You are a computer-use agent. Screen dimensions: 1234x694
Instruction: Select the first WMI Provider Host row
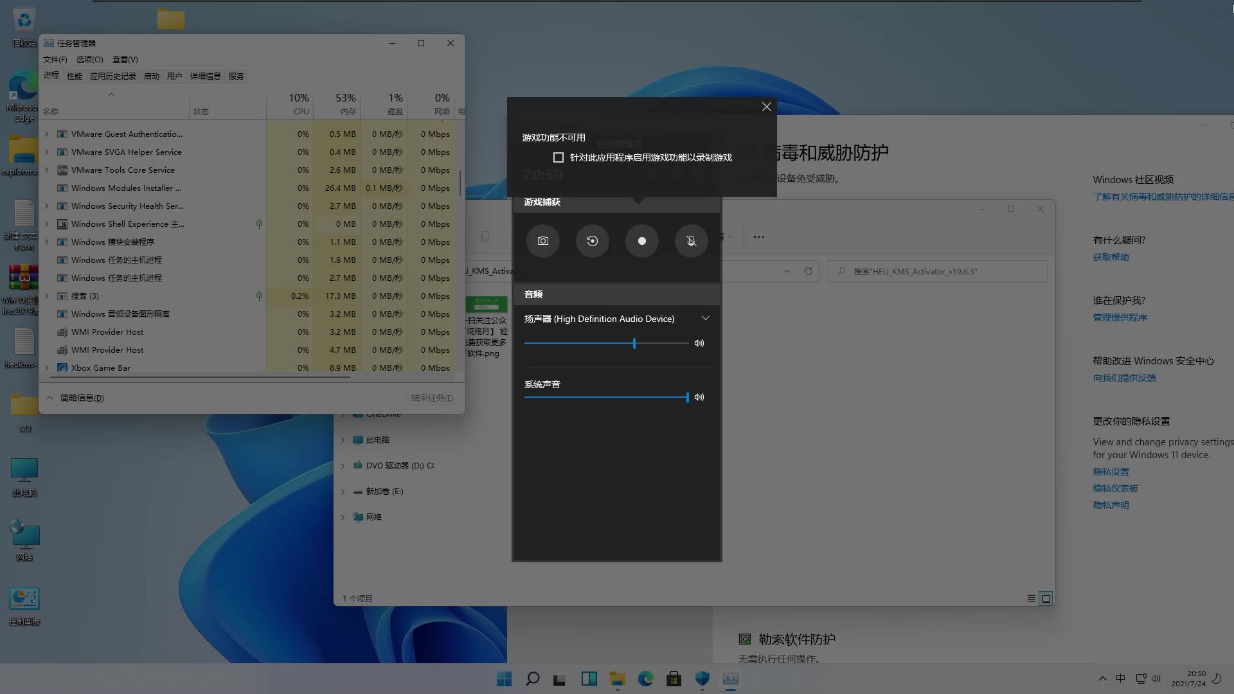[248, 332]
